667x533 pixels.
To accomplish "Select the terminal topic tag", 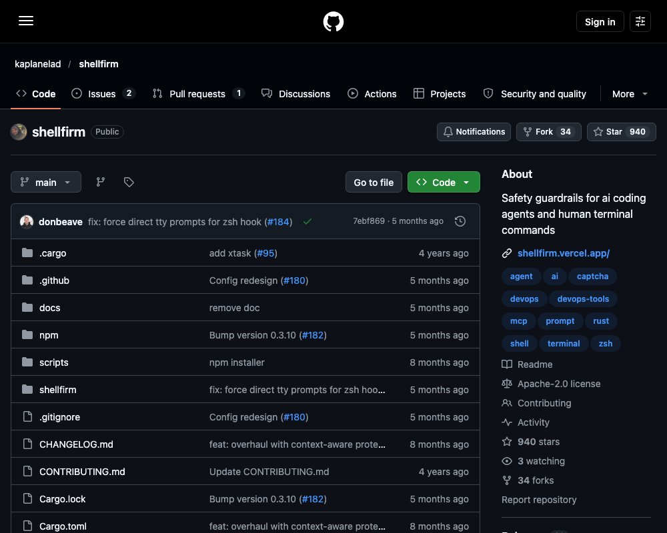I will pyautogui.click(x=563, y=343).
